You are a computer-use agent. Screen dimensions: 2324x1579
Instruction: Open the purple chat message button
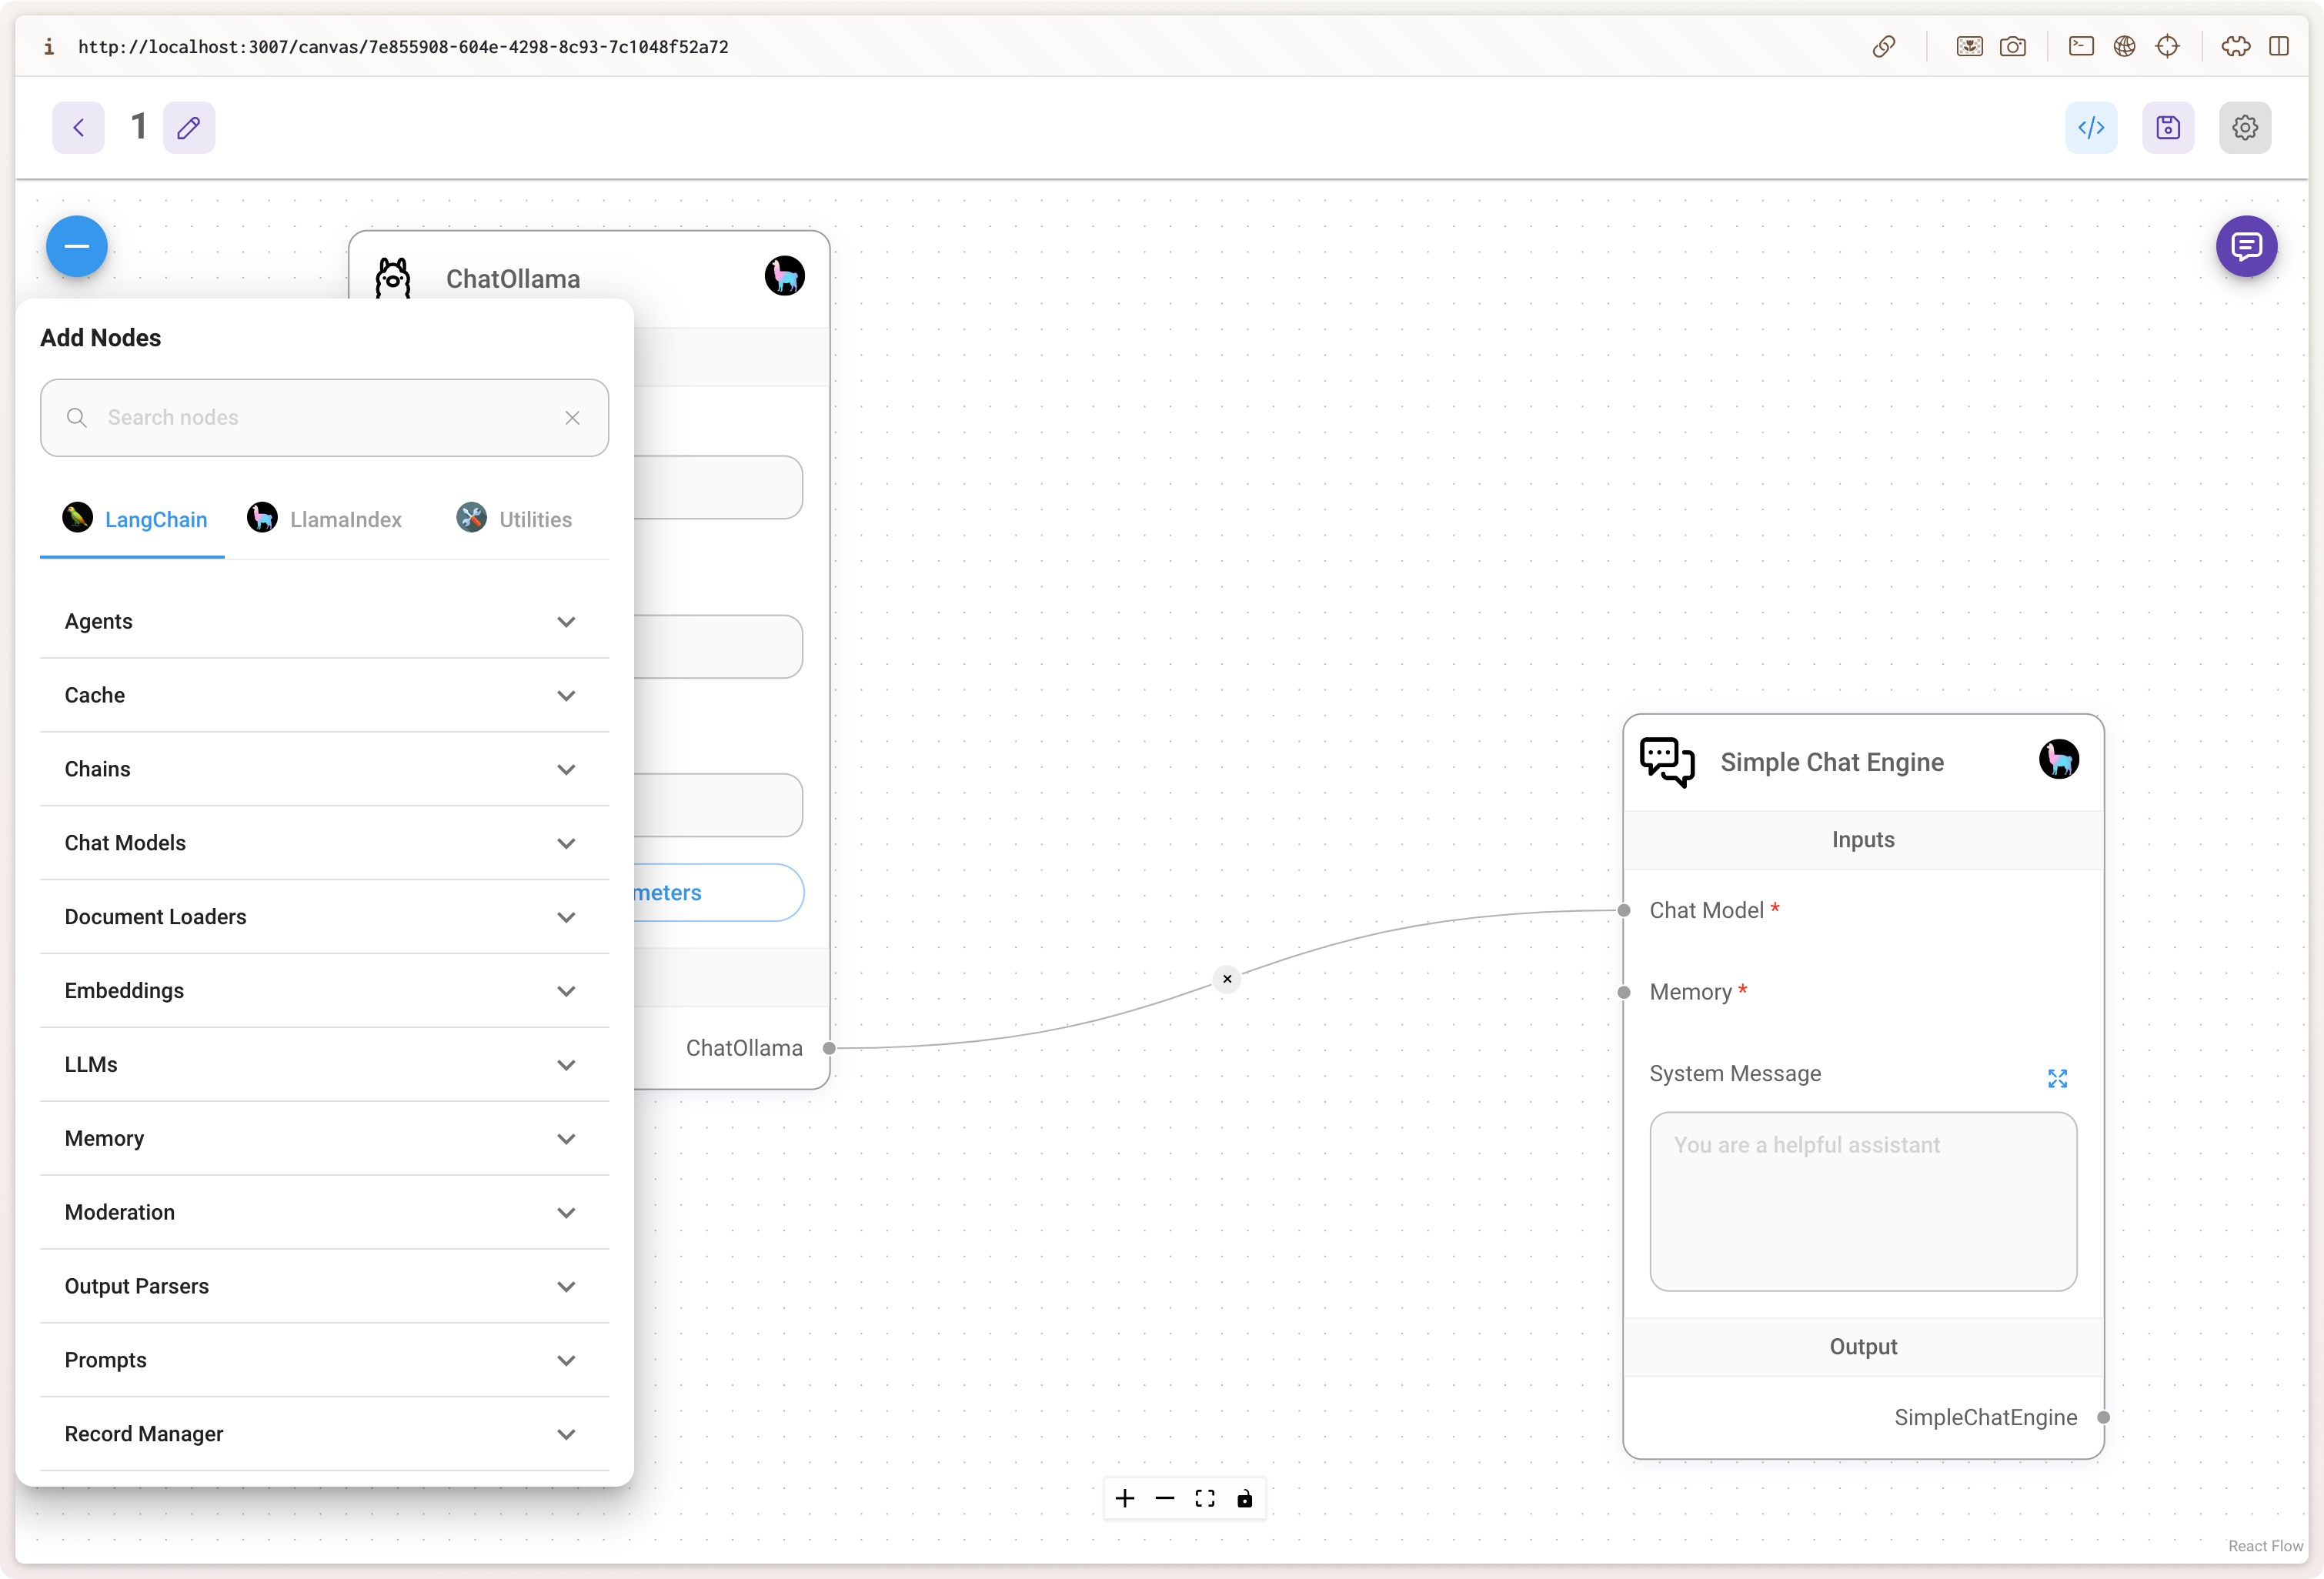coord(2246,246)
